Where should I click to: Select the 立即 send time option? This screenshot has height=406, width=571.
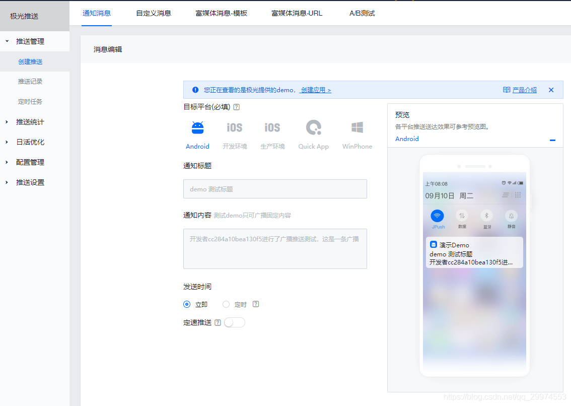point(187,304)
